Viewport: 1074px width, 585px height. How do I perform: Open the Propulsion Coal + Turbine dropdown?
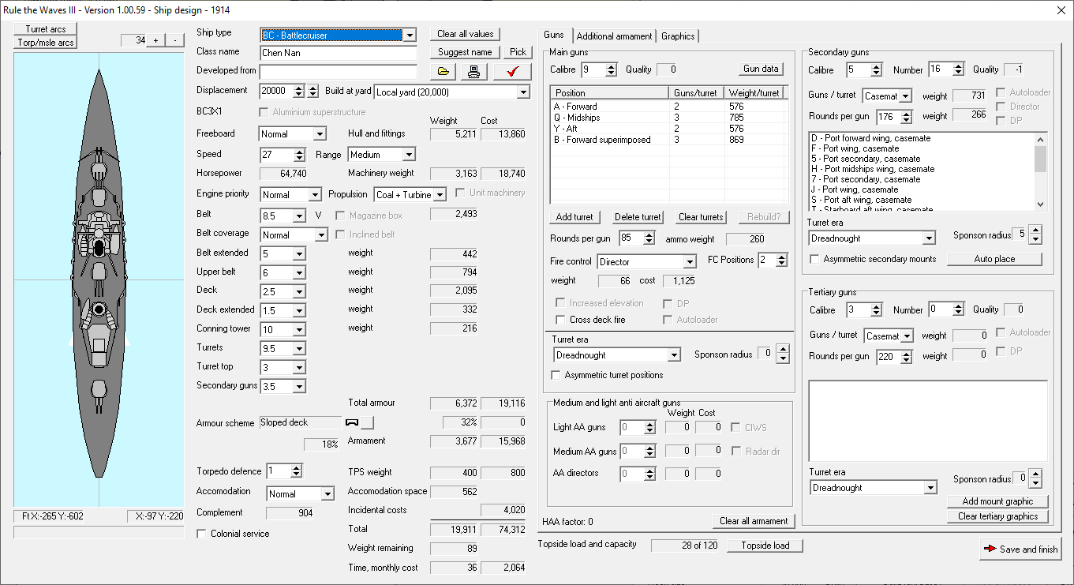pos(440,194)
